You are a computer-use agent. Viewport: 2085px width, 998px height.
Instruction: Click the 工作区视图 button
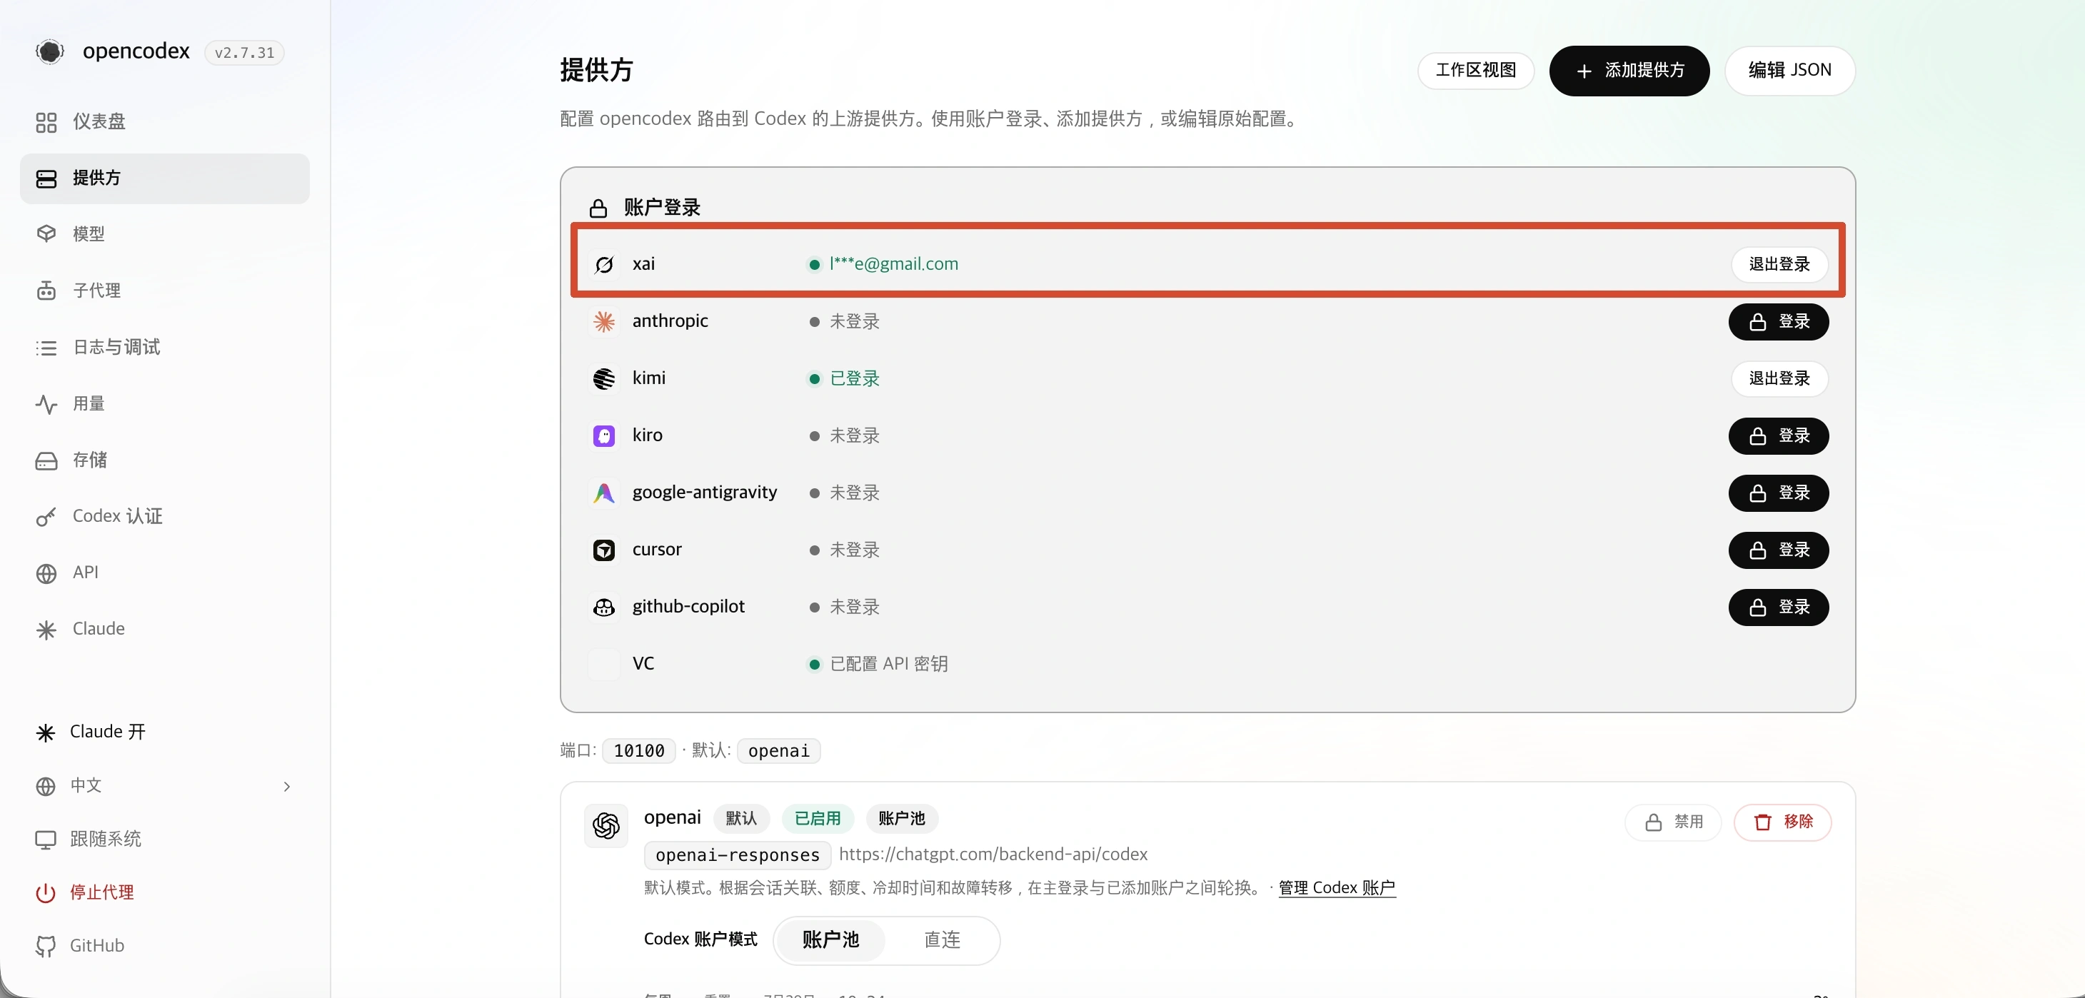pyautogui.click(x=1475, y=71)
